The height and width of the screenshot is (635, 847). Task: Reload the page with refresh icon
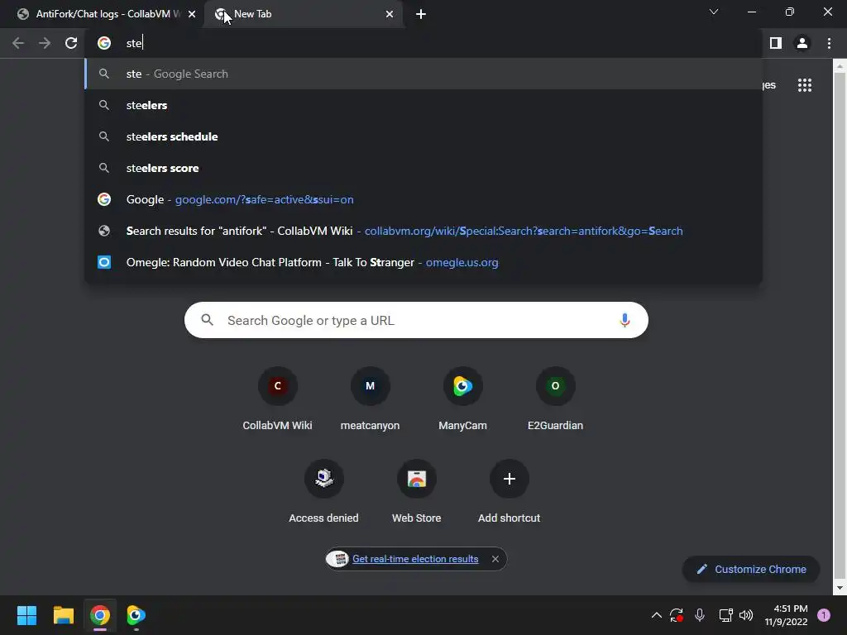point(71,43)
